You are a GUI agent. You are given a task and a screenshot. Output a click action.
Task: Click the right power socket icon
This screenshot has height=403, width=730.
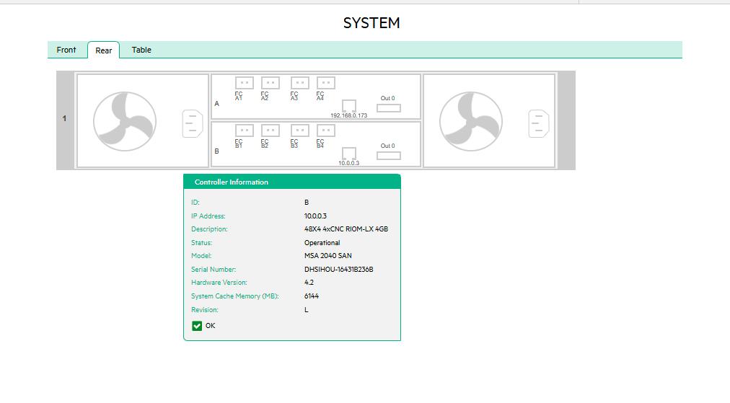[x=539, y=123]
